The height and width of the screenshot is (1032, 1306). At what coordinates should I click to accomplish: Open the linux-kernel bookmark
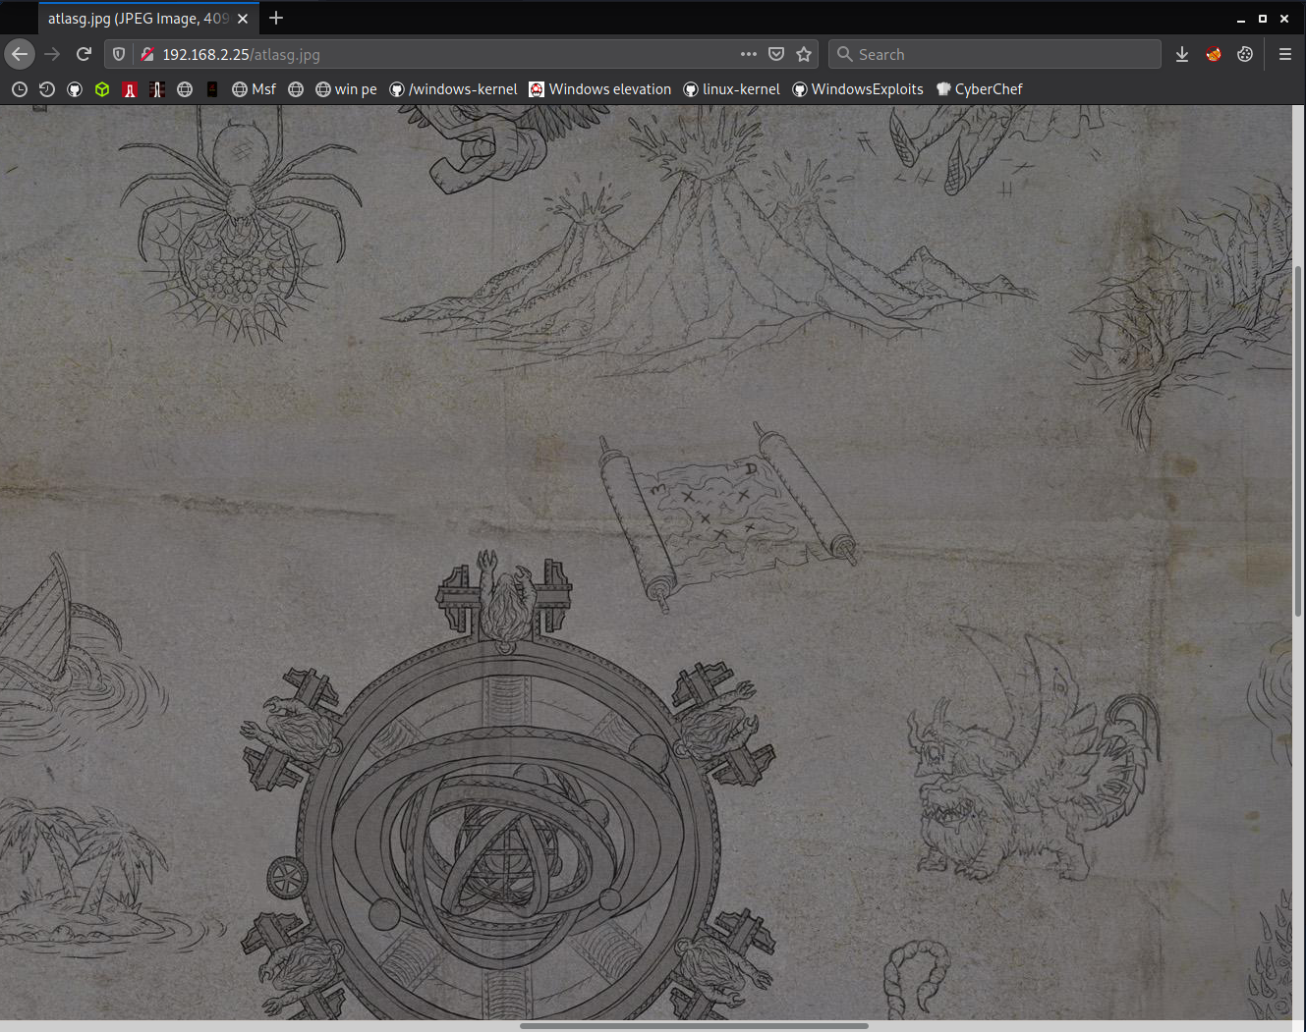pos(731,89)
